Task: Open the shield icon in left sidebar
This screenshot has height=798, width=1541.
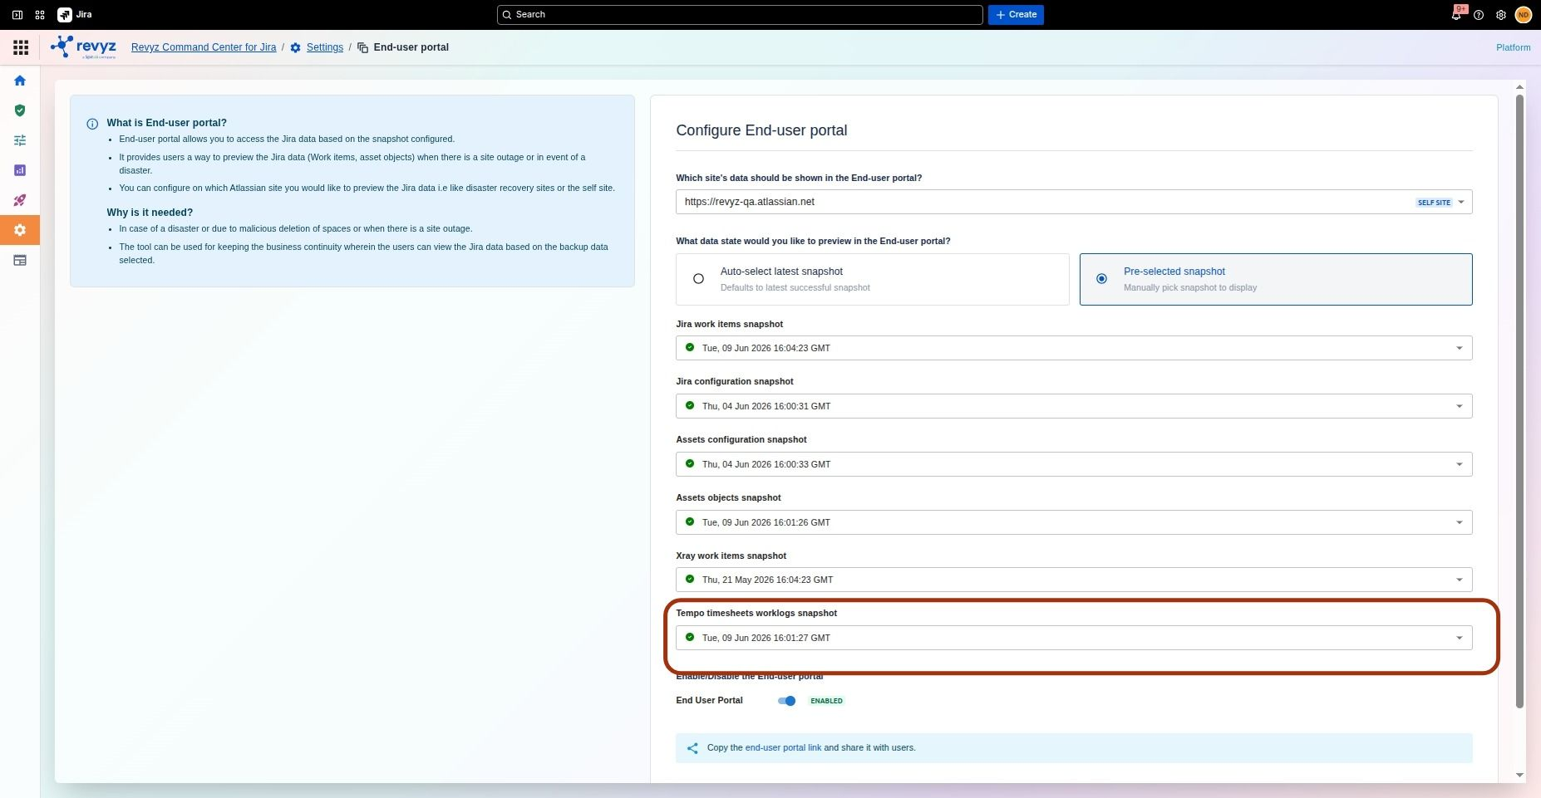Action: coord(20,110)
